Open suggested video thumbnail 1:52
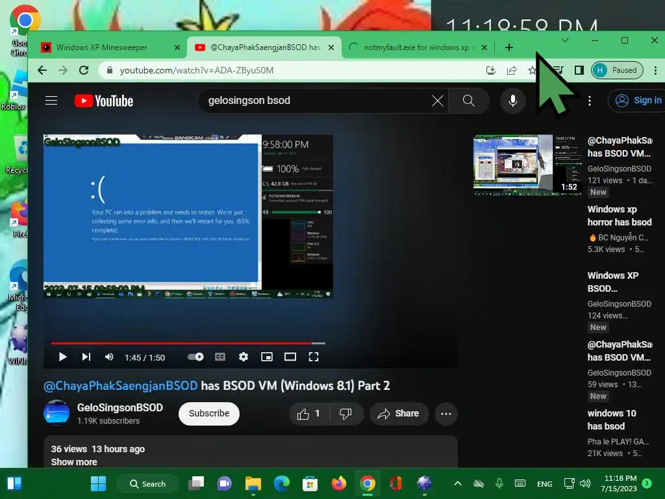The height and width of the screenshot is (499, 665). (528, 165)
